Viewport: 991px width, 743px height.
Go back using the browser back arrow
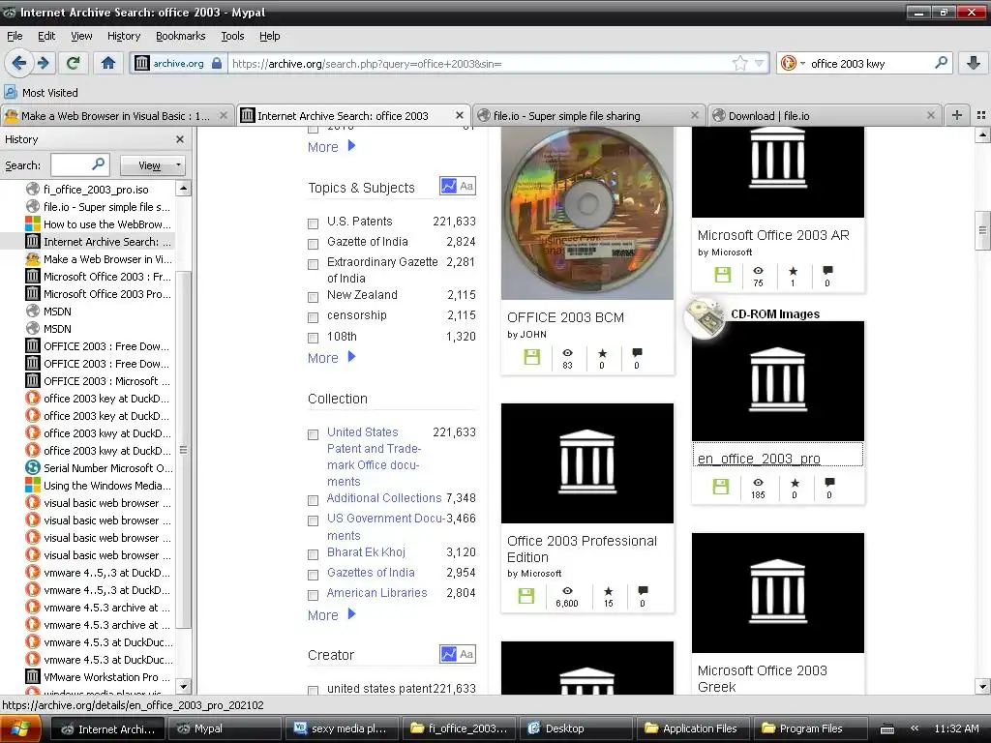click(x=19, y=63)
